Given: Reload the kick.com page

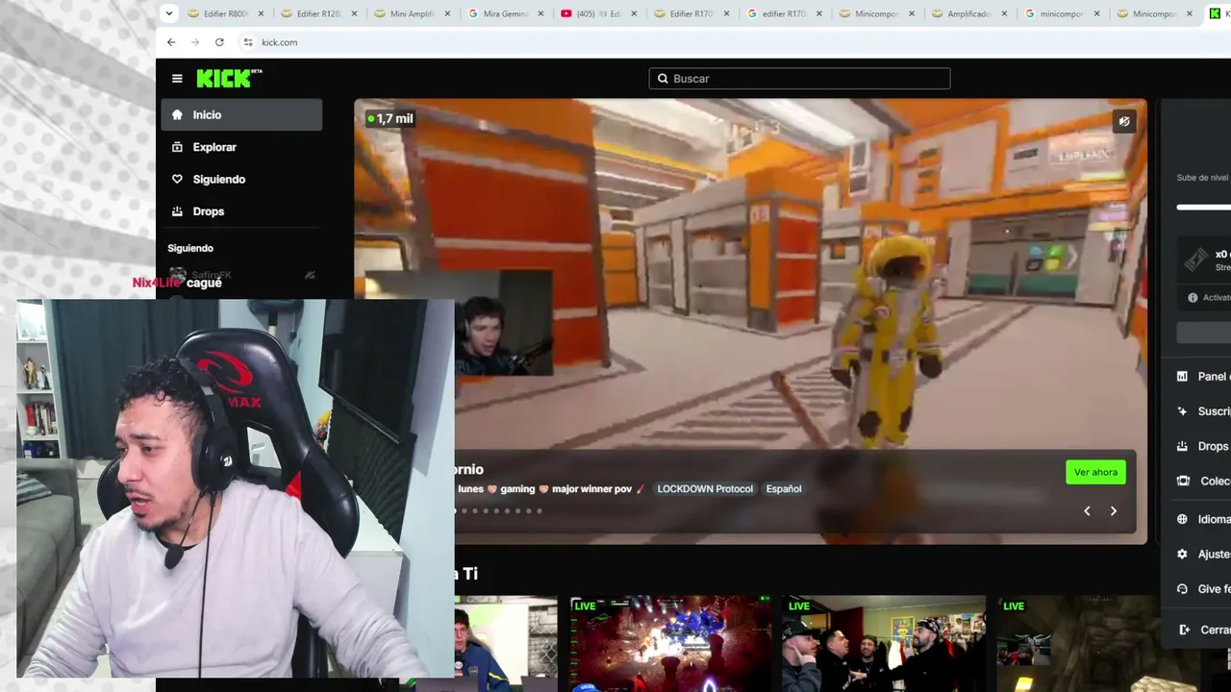Looking at the screenshot, I should click(219, 42).
